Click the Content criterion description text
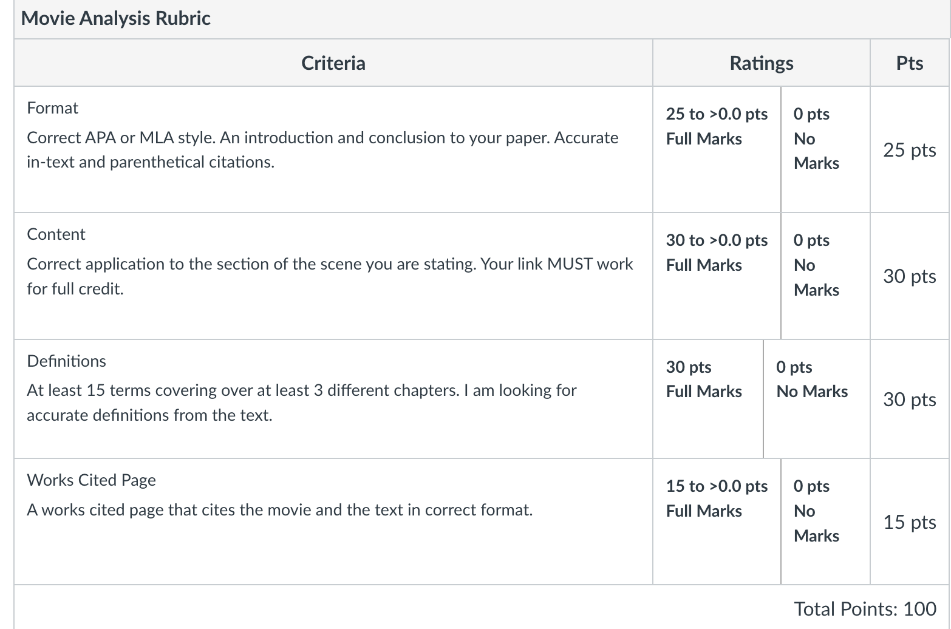The image size is (951, 629). click(x=330, y=276)
